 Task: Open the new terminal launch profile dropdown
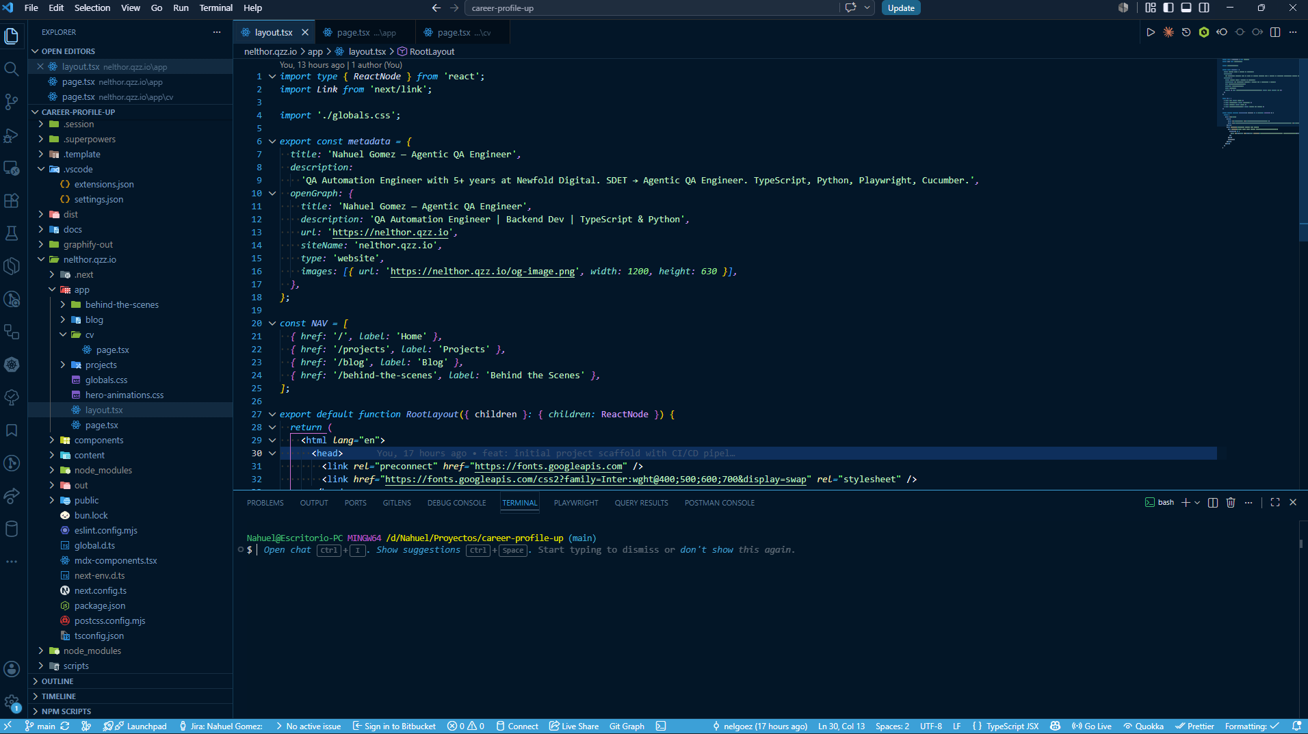coord(1197,502)
